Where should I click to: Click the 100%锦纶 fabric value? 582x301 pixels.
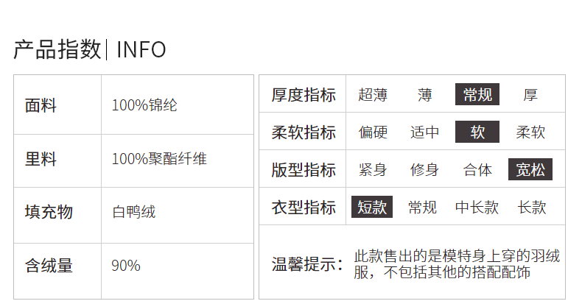pyautogui.click(x=144, y=105)
